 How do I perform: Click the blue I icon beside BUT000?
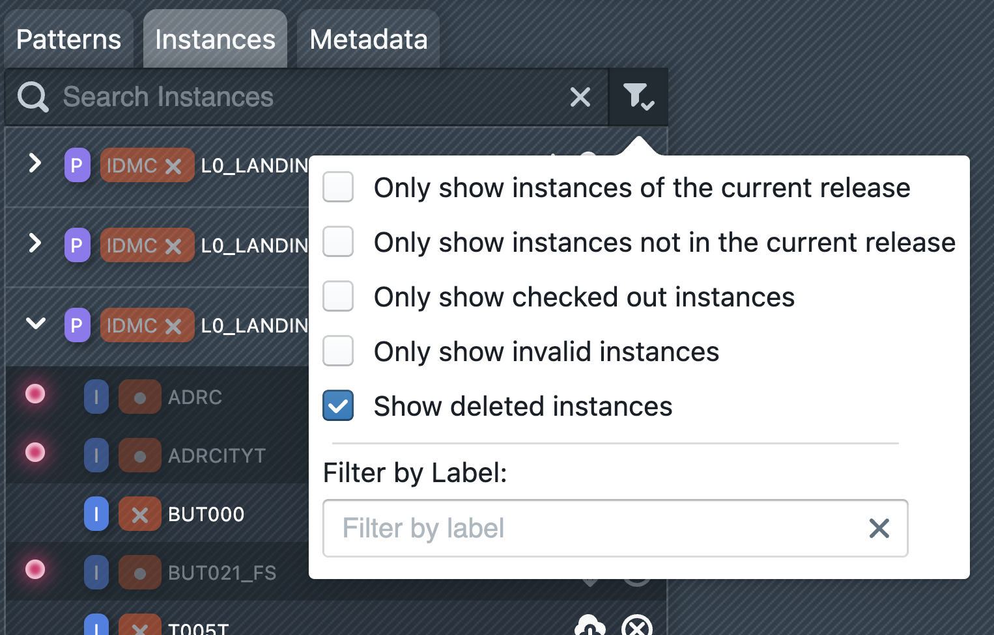click(96, 514)
